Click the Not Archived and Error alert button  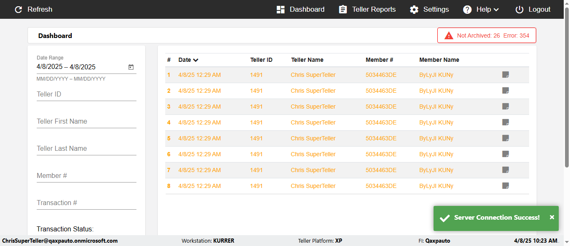pyautogui.click(x=487, y=36)
